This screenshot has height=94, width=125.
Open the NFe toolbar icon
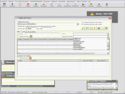click(x=107, y=5)
